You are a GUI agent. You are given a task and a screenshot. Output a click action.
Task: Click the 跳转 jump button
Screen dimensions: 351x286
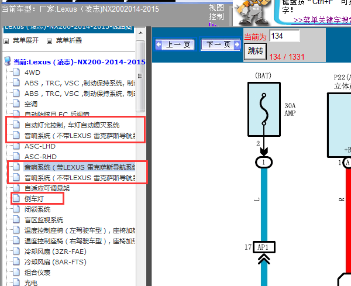click(x=255, y=51)
